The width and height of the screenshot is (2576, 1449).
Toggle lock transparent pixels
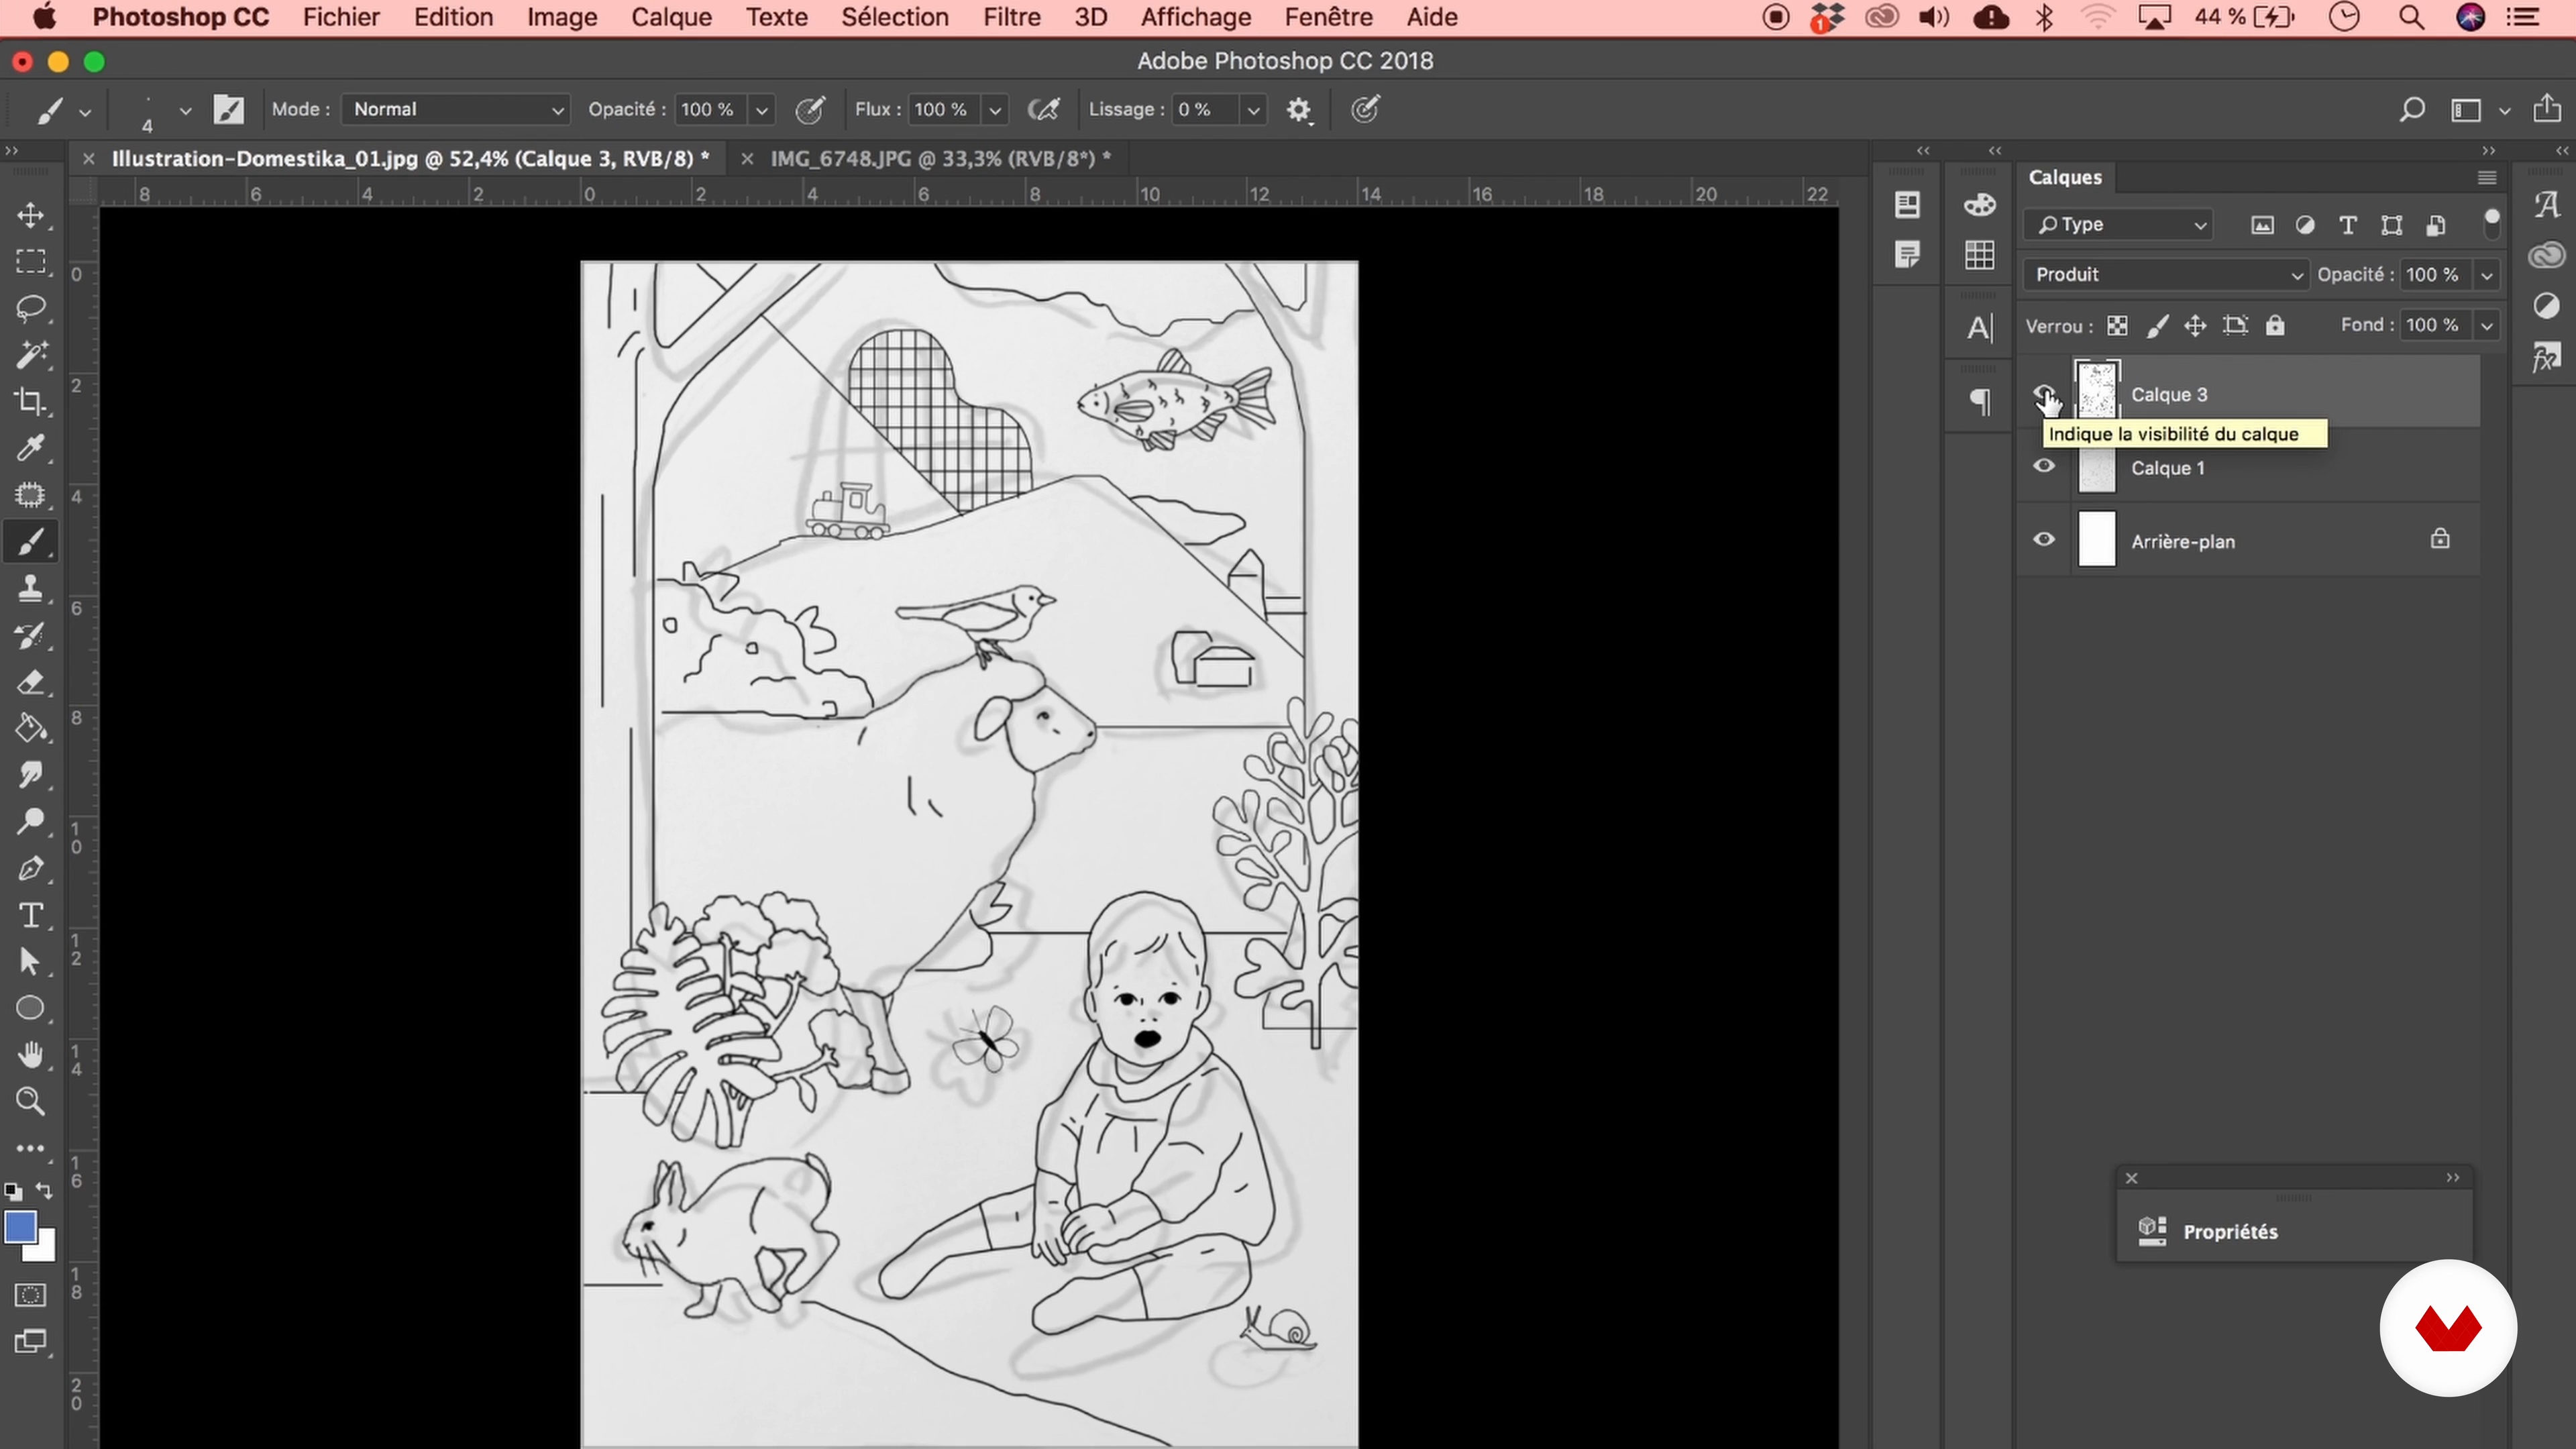(x=2117, y=325)
